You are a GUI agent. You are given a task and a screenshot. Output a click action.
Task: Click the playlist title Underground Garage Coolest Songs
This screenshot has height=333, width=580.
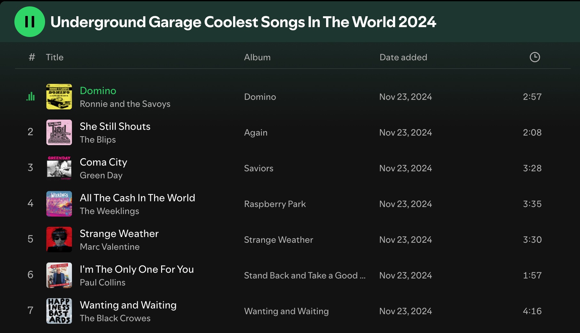[x=243, y=22]
